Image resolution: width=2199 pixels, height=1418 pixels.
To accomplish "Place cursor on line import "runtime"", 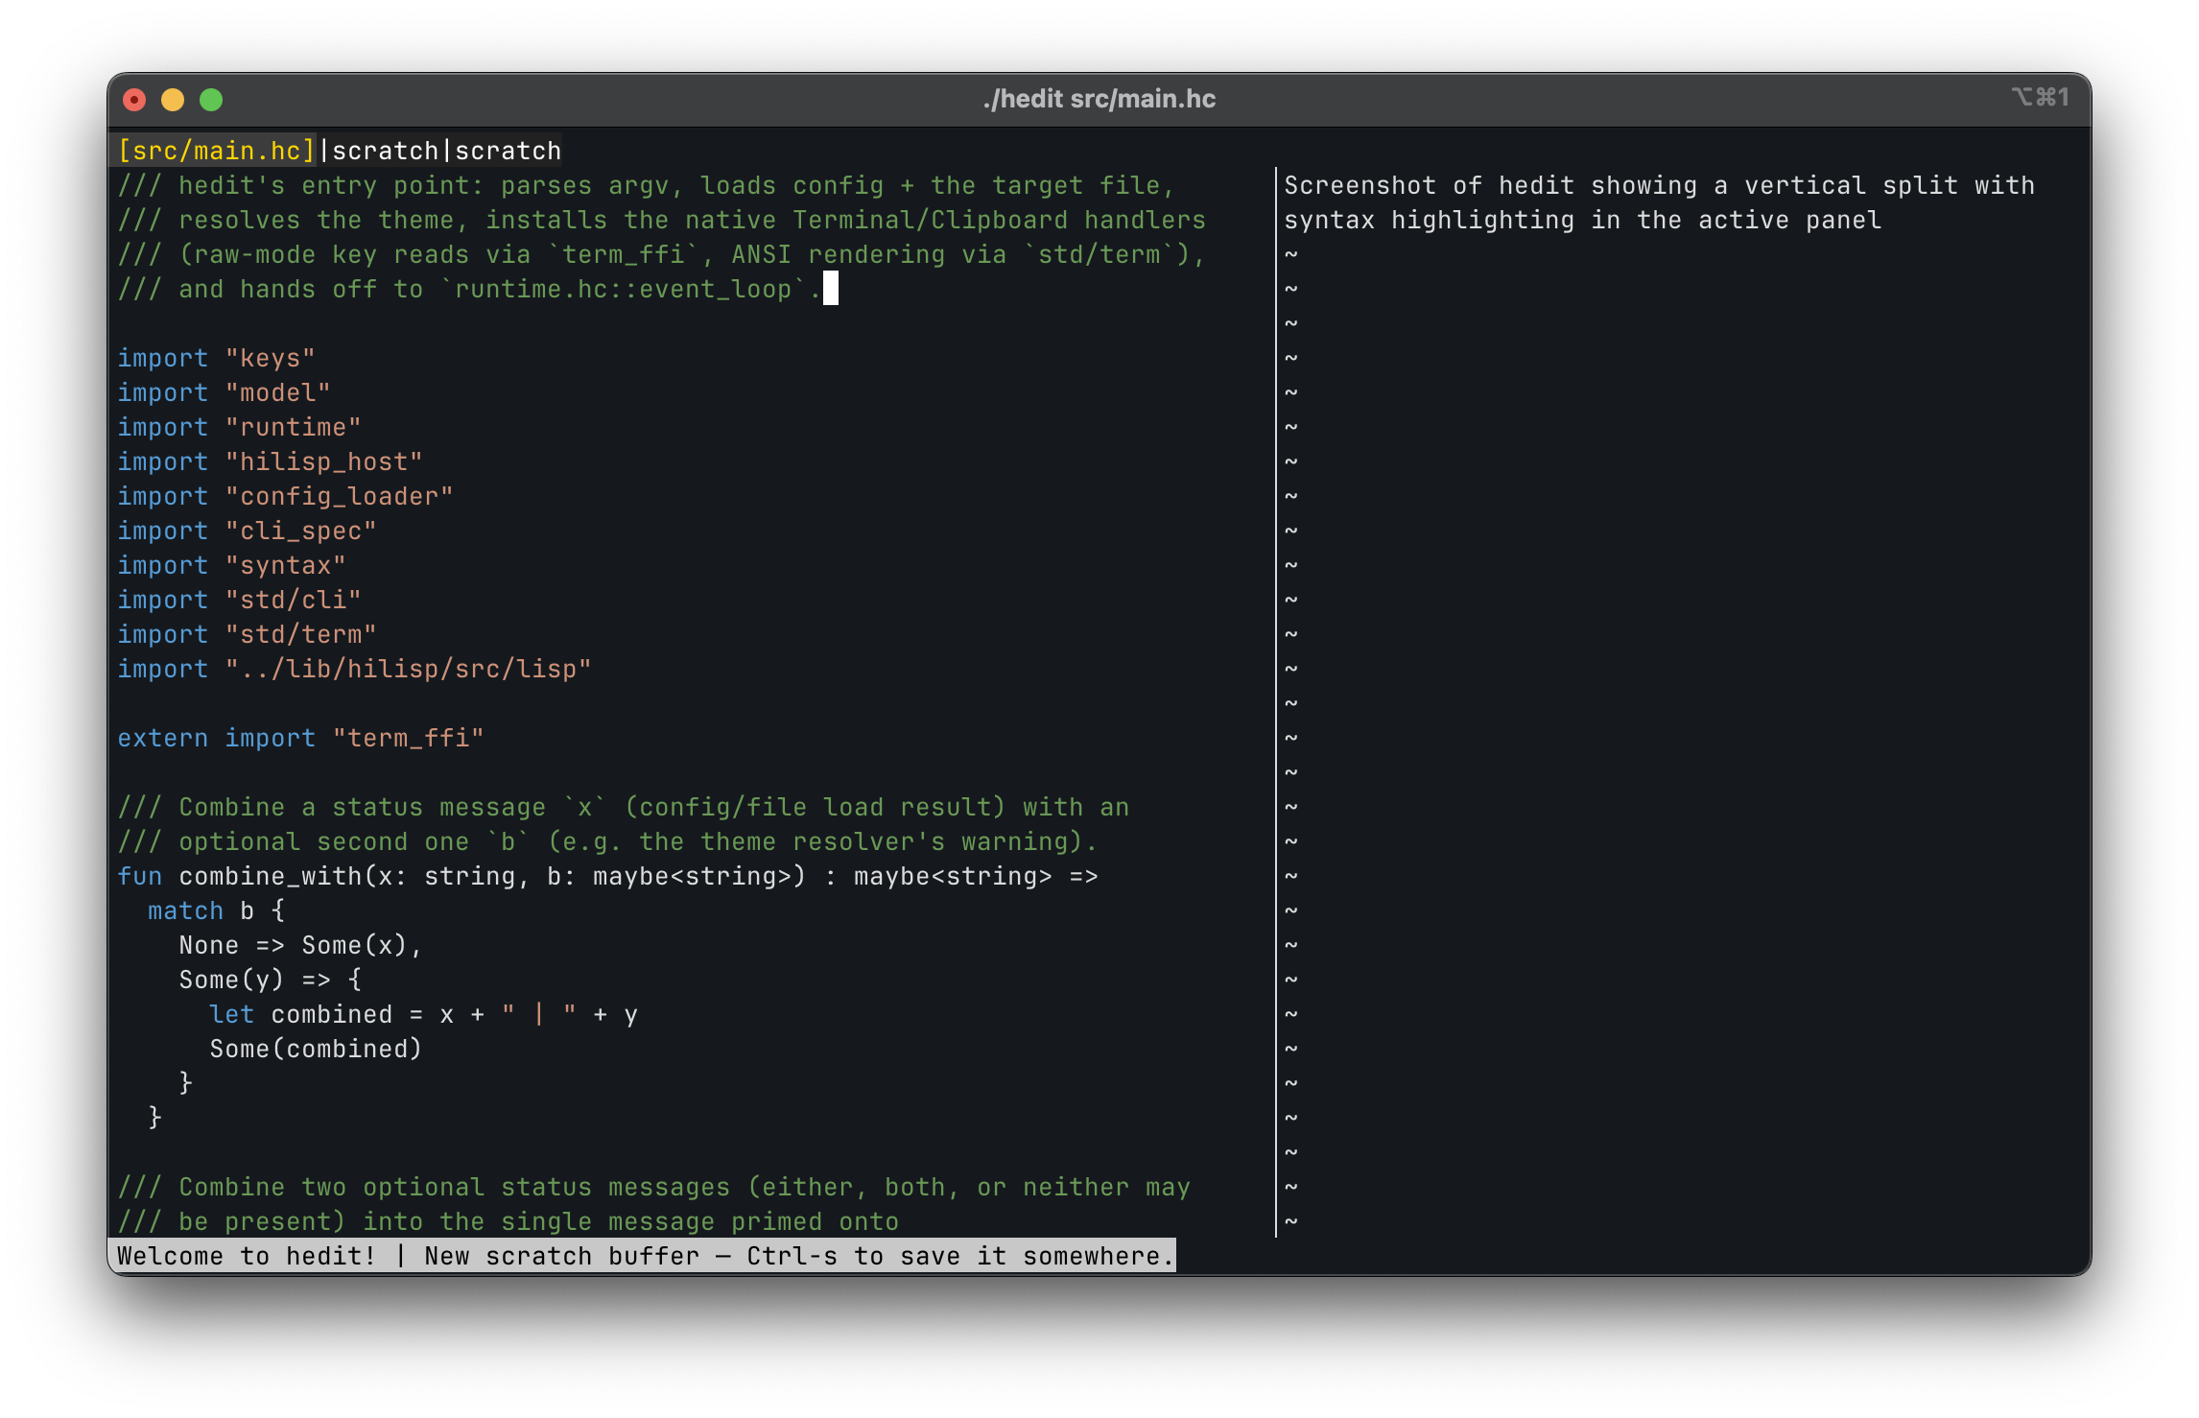I will 240,427.
